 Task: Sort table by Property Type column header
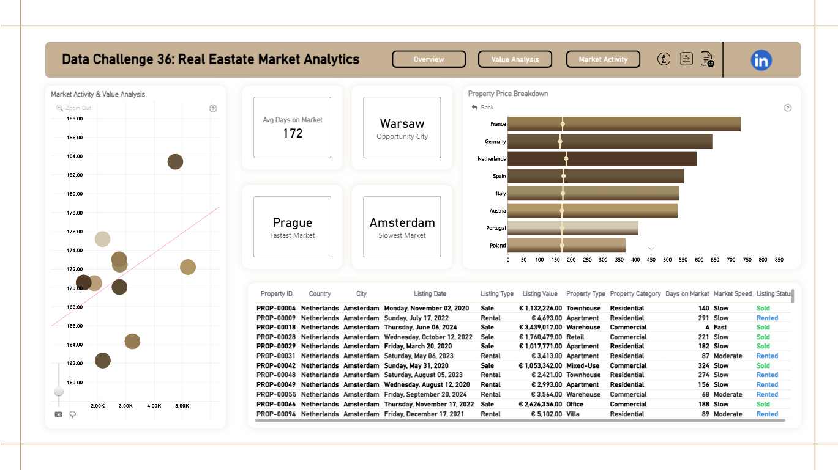(586, 294)
